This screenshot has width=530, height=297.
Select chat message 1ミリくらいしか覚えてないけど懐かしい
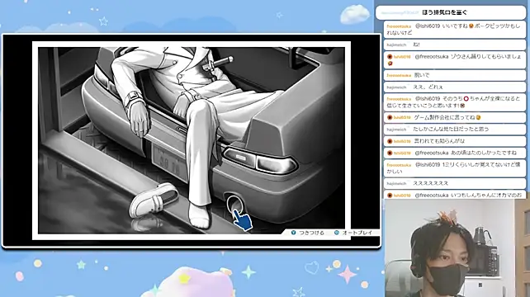[x=455, y=168]
